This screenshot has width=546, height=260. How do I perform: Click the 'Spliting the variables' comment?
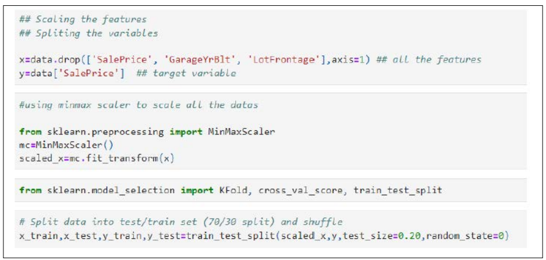[x=88, y=33]
